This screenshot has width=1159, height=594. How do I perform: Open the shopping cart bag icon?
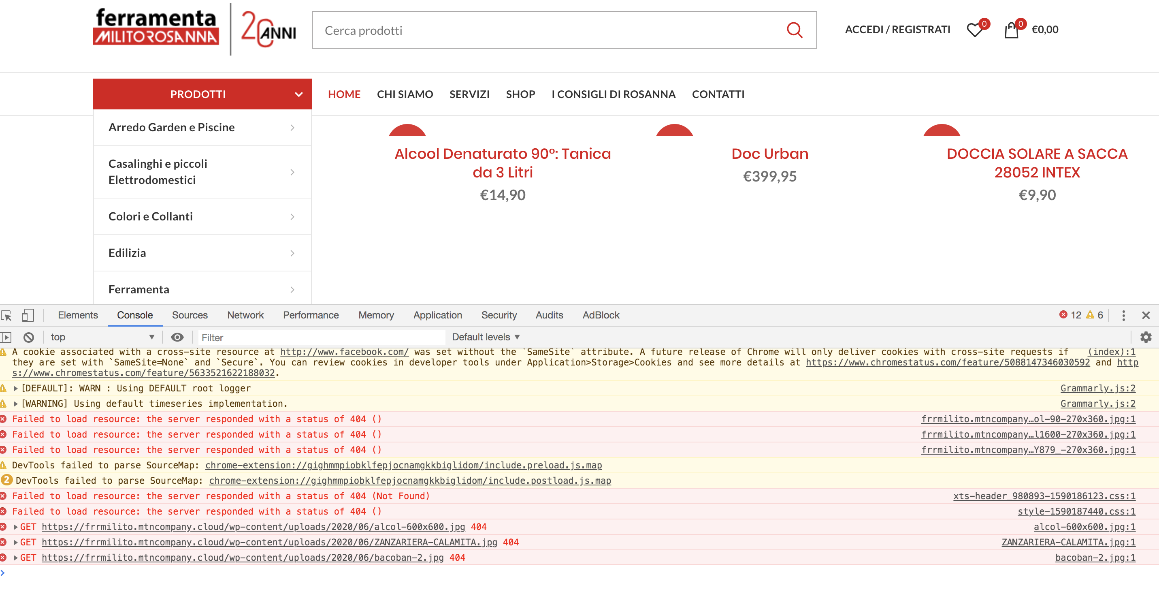pyautogui.click(x=1011, y=30)
